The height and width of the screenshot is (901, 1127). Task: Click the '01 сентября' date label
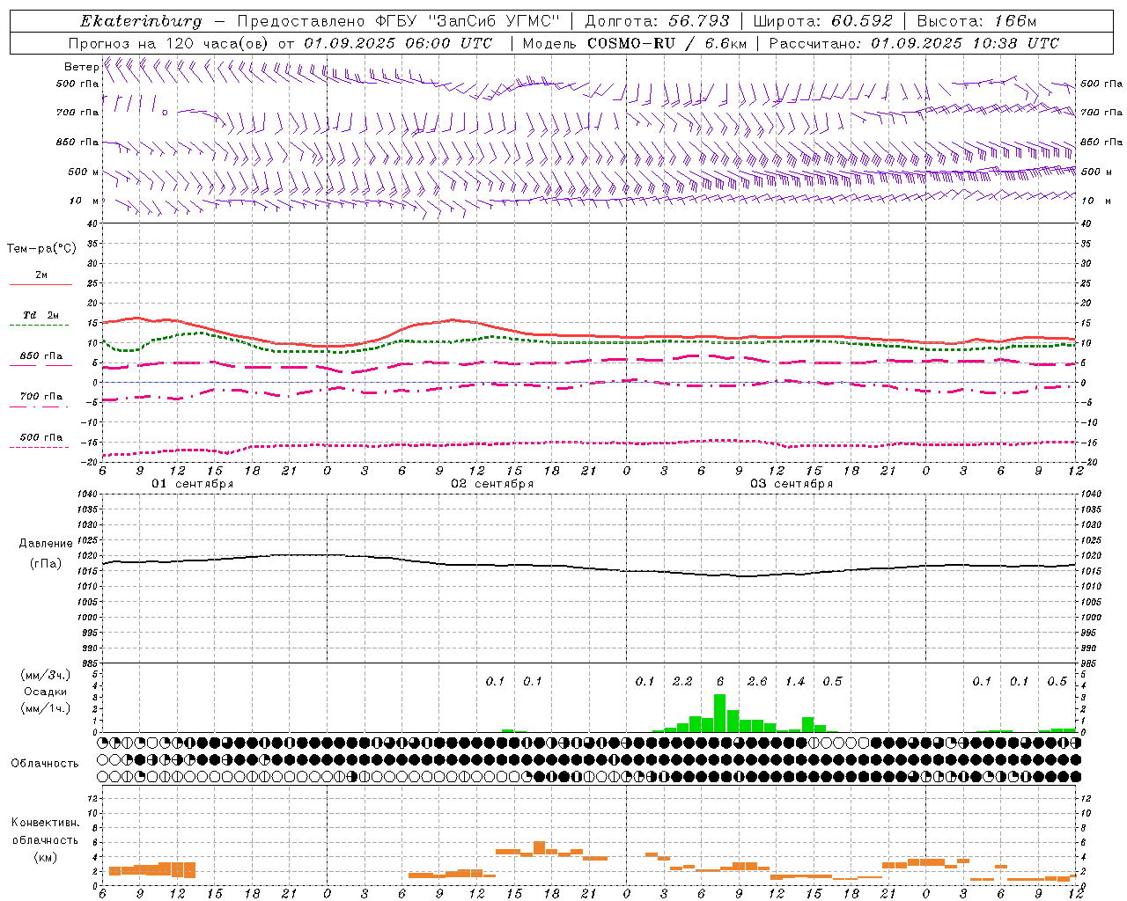193,483
